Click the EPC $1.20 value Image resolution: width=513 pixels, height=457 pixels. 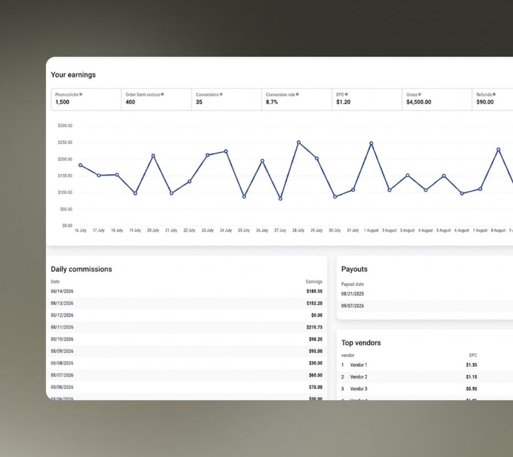(x=343, y=102)
